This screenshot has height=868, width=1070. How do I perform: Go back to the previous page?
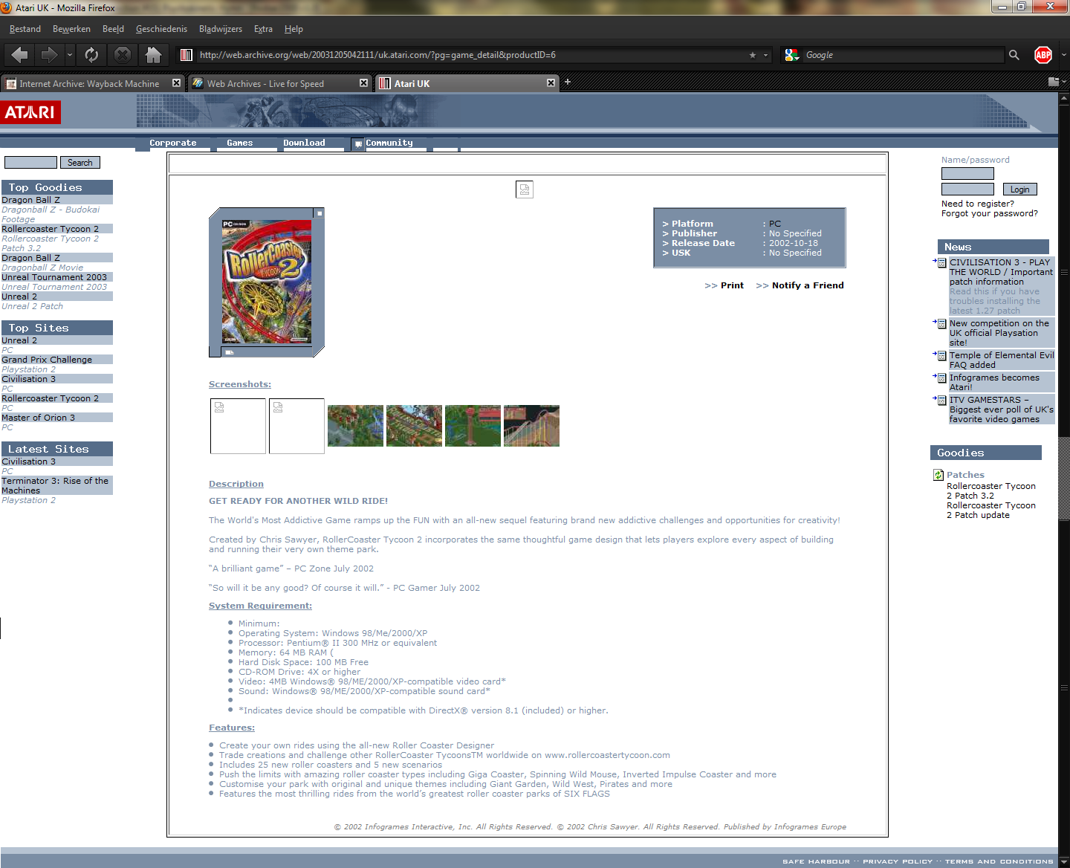(x=20, y=54)
